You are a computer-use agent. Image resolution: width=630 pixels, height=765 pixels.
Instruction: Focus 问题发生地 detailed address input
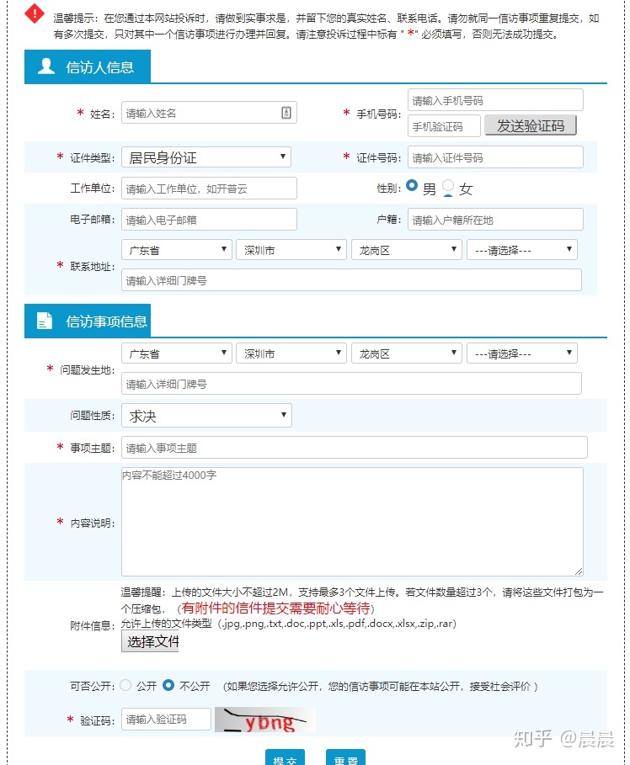(351, 384)
